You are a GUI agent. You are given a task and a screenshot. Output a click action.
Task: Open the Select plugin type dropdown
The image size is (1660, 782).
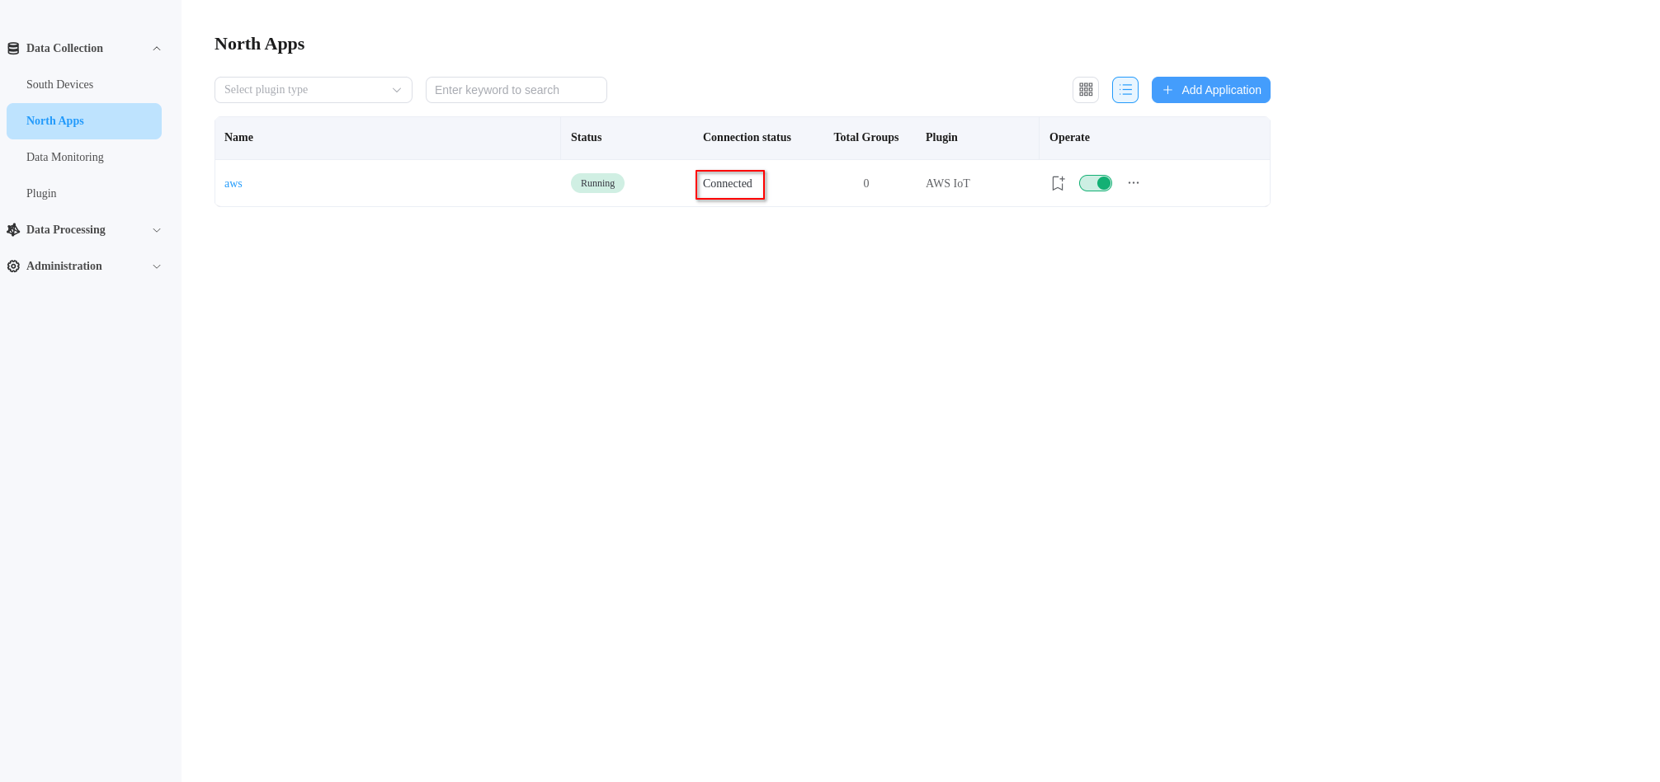click(x=313, y=89)
